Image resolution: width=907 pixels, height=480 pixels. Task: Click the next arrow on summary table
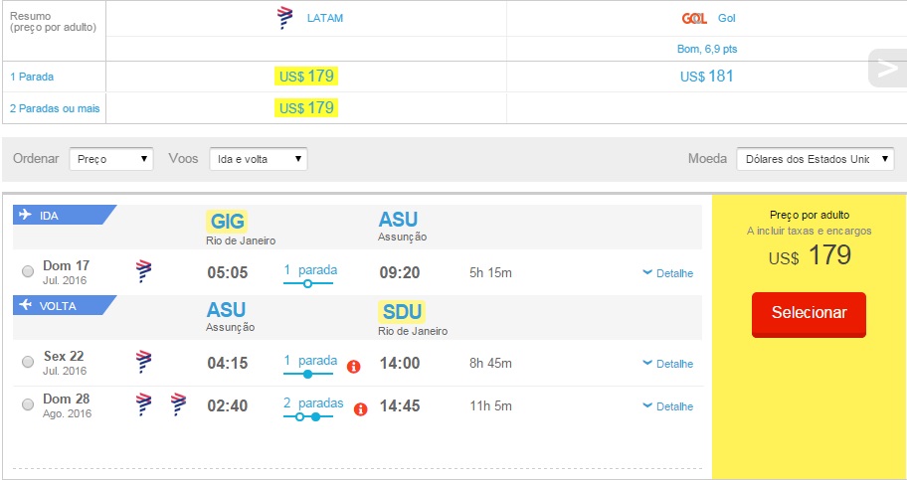pos(883,68)
